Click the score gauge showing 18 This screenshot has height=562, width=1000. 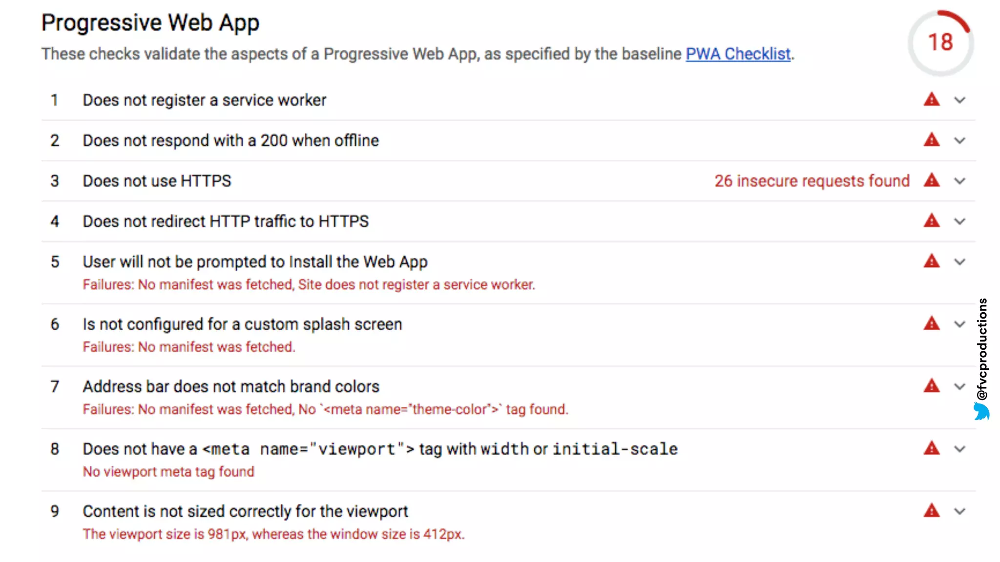pos(940,42)
